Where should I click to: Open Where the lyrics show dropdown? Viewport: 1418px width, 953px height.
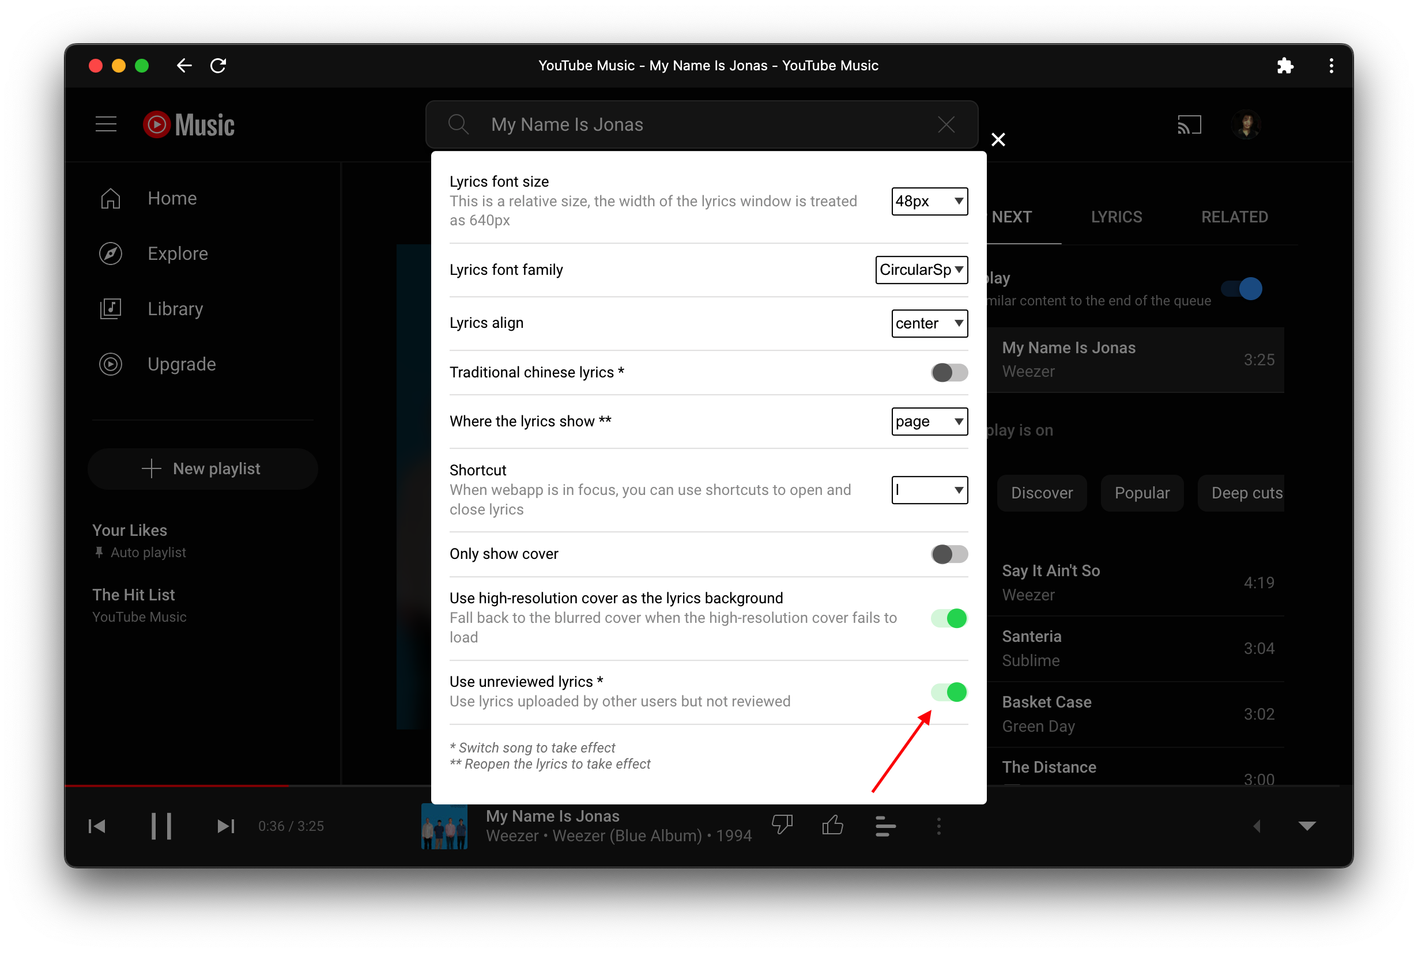point(929,421)
